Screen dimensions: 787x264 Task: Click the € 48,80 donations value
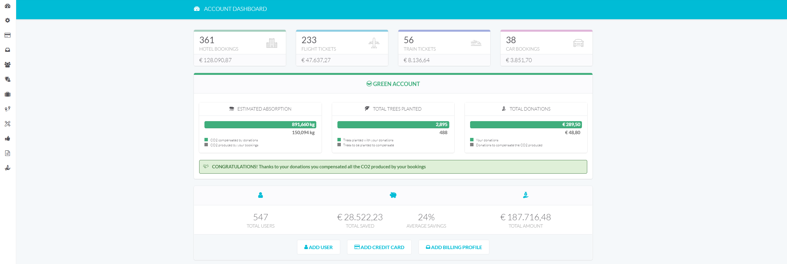(x=573, y=133)
